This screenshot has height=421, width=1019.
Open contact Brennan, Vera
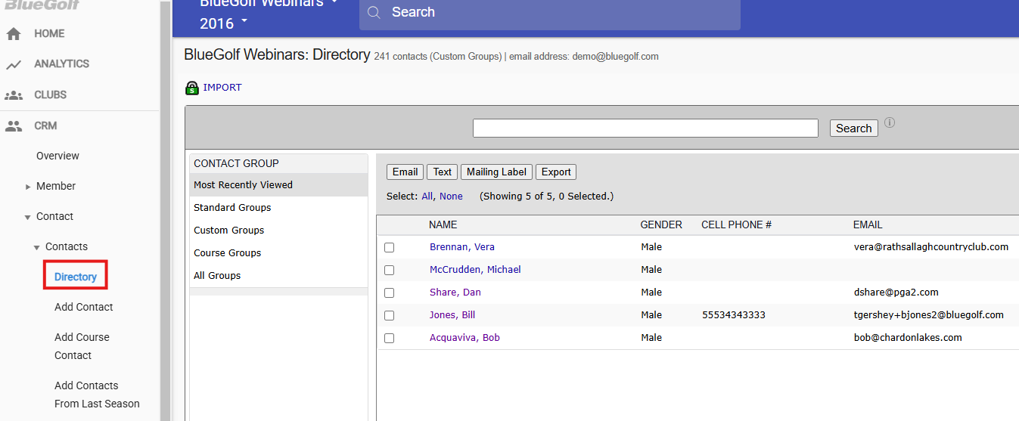point(462,247)
